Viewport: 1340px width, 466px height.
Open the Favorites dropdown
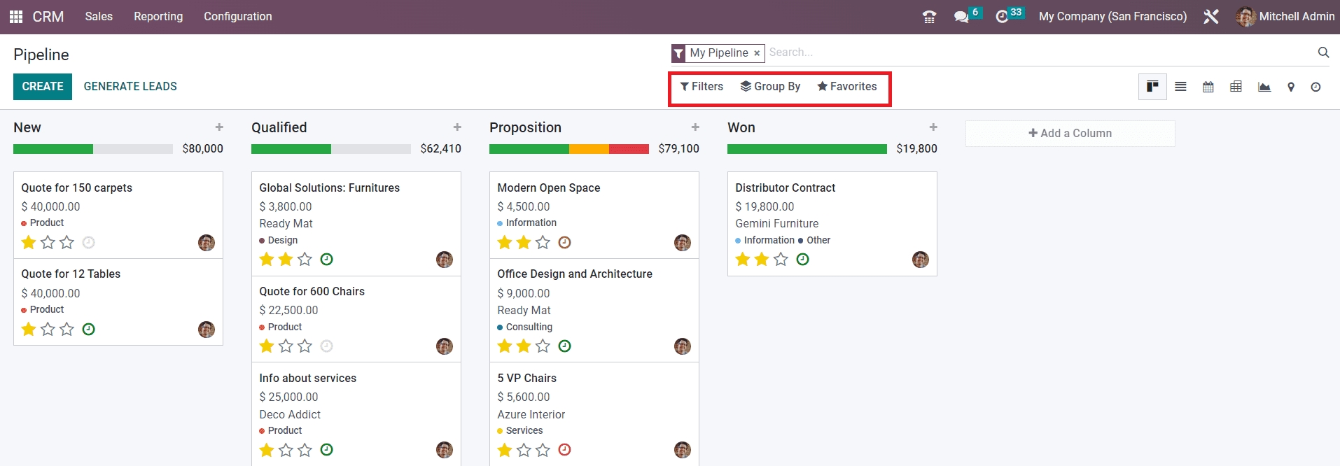(x=846, y=87)
